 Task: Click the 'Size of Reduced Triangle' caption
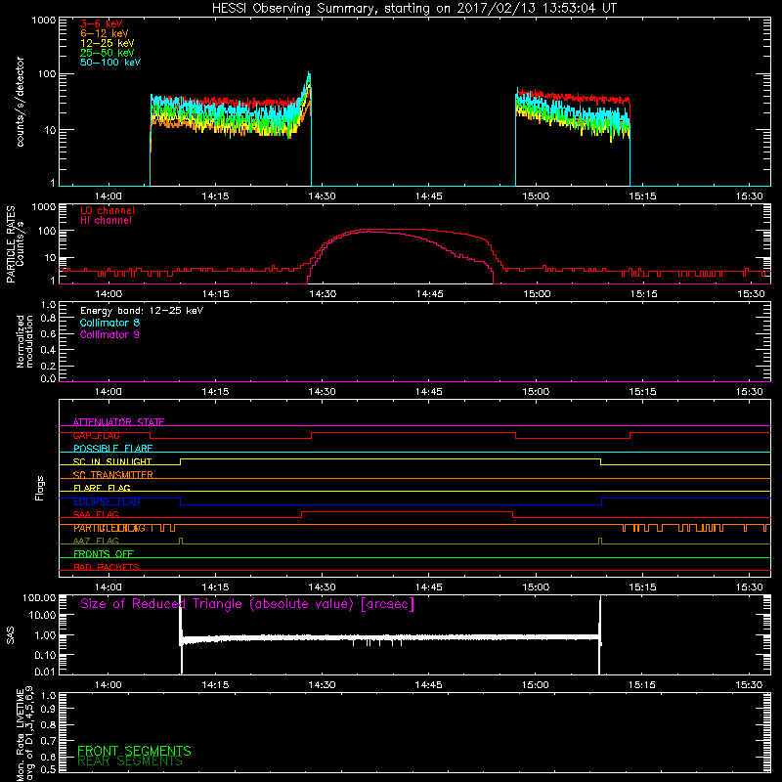(247, 604)
